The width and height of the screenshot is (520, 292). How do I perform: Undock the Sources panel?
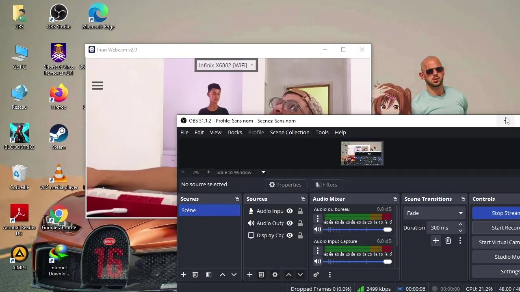click(x=303, y=199)
